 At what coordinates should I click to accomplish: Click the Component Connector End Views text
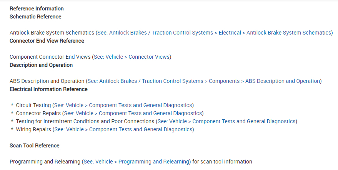point(50,57)
